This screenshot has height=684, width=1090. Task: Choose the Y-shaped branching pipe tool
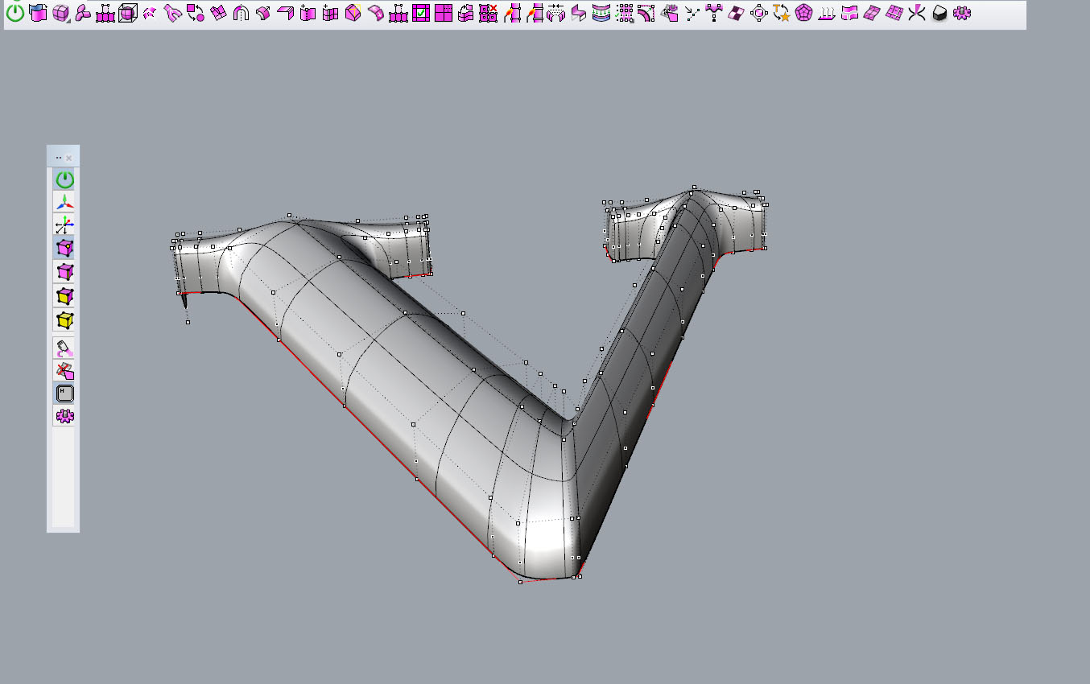(x=173, y=13)
